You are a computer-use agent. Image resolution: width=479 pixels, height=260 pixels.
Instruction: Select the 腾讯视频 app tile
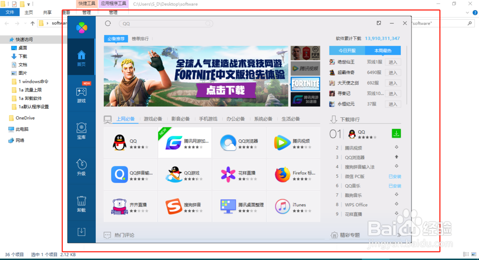click(x=293, y=143)
